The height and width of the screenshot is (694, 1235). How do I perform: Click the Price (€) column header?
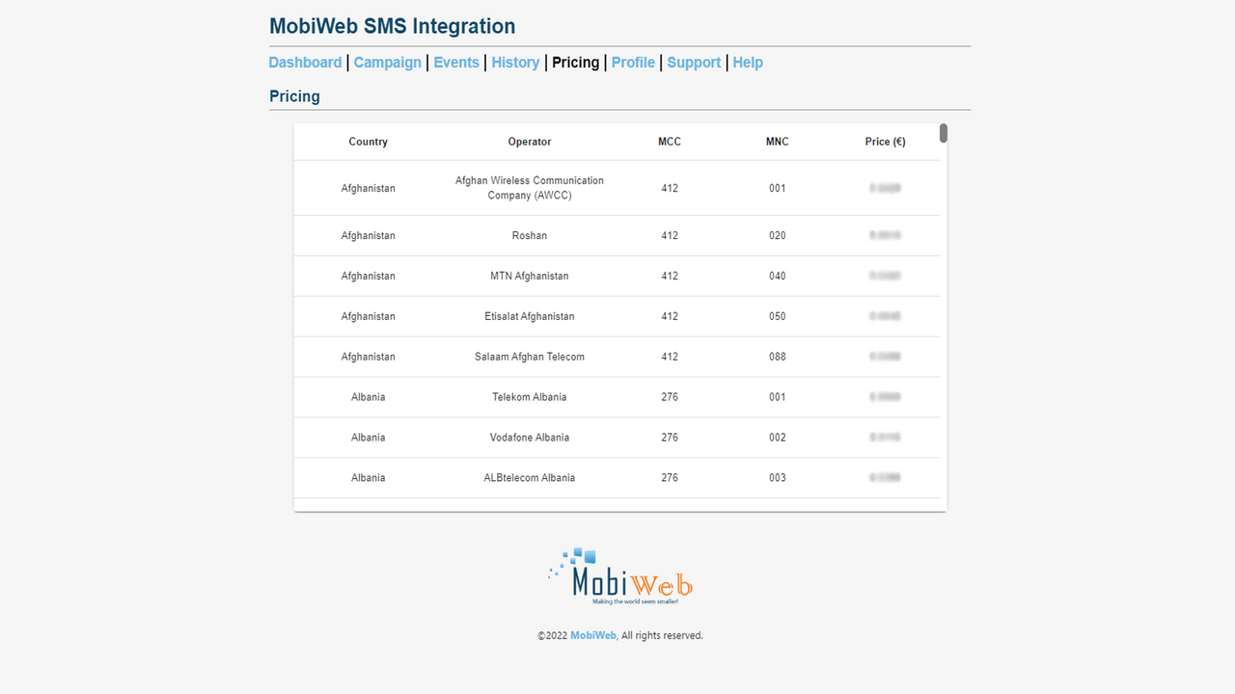pyautogui.click(x=885, y=142)
